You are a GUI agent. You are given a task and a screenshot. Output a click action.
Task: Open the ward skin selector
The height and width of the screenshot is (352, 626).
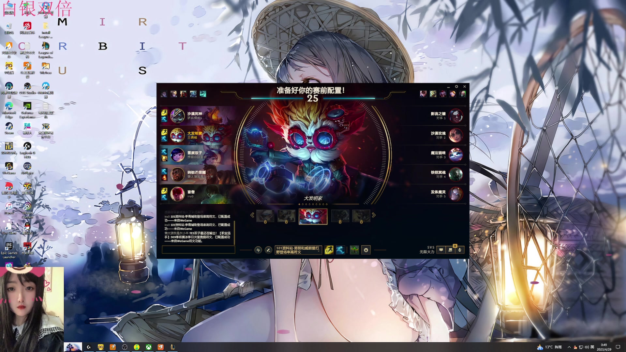coord(354,250)
